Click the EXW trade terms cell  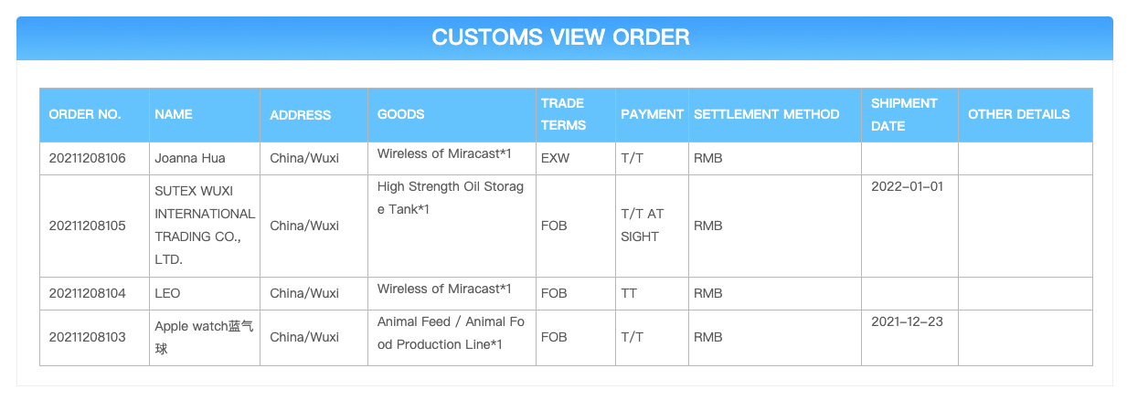[x=576, y=158]
